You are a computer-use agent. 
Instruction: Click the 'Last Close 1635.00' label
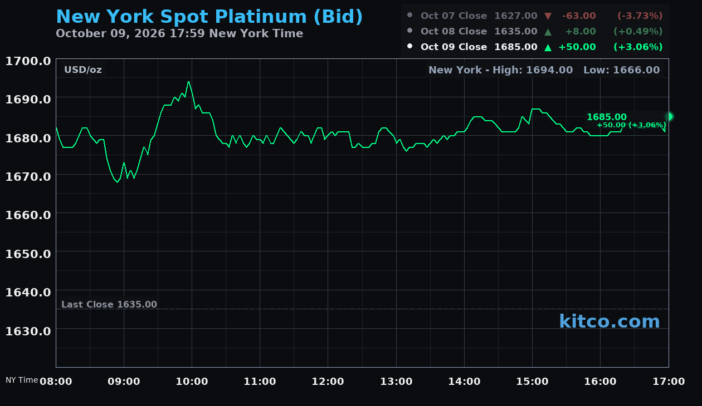point(109,305)
